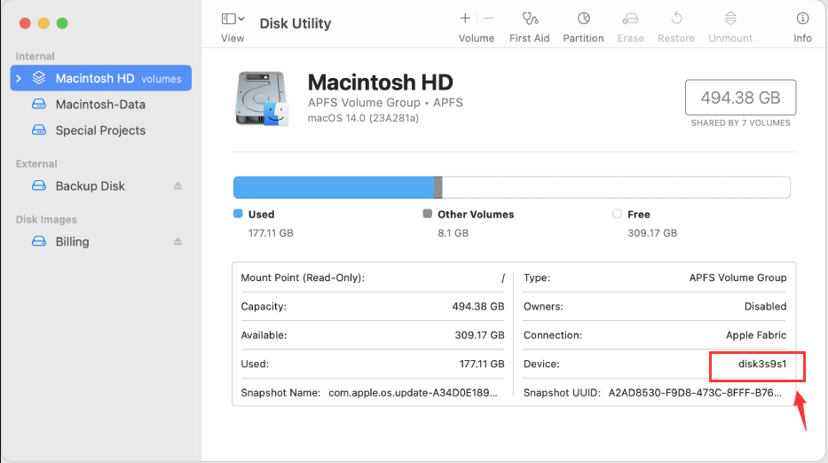This screenshot has width=828, height=463.
Task: Click the Mount Point slash value
Action: 502,279
